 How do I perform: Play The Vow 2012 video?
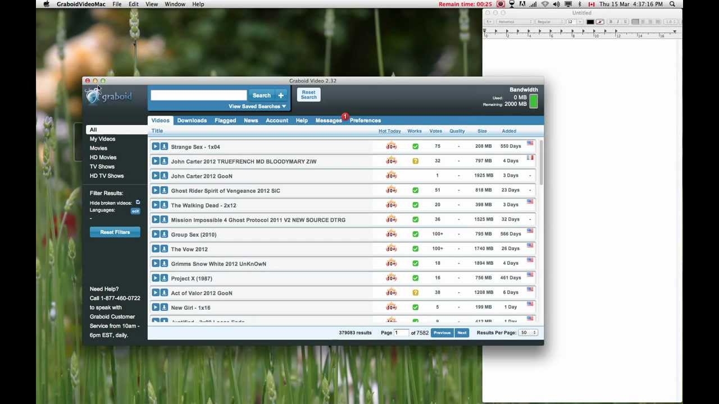coord(156,249)
